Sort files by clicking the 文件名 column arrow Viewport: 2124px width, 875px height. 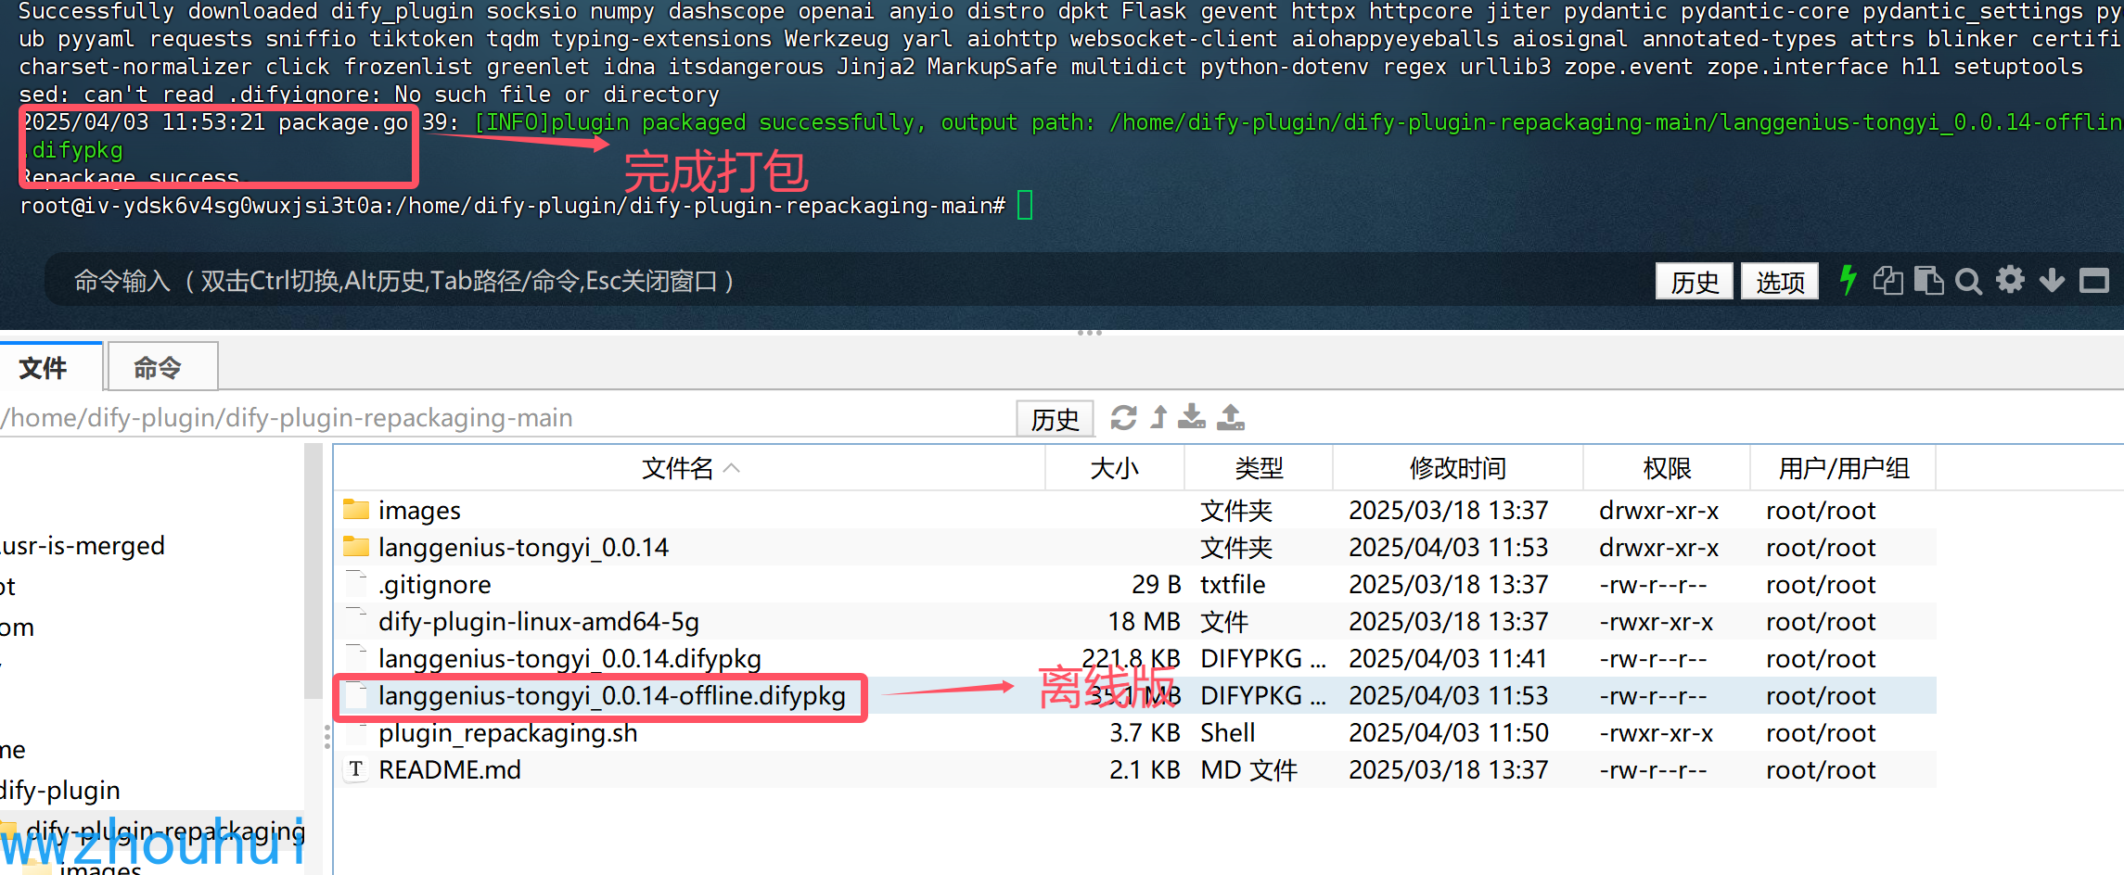(x=732, y=468)
